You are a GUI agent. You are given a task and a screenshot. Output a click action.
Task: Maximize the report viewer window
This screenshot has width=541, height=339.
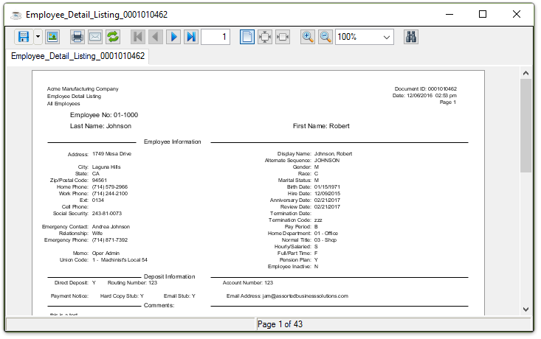pyautogui.click(x=483, y=14)
